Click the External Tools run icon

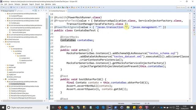coord(67,7)
